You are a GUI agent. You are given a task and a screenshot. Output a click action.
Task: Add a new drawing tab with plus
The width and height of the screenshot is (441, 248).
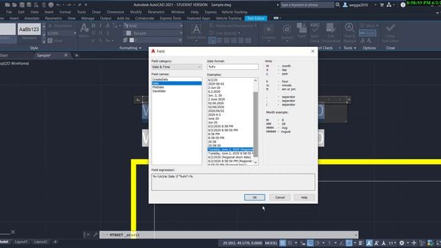(76, 55)
